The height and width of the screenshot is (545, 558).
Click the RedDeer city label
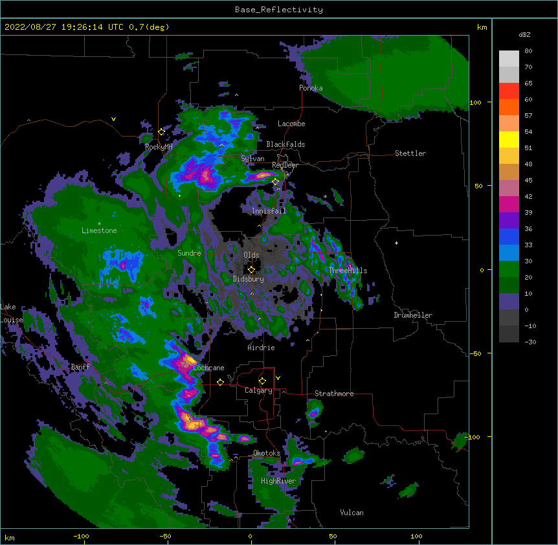285,165
